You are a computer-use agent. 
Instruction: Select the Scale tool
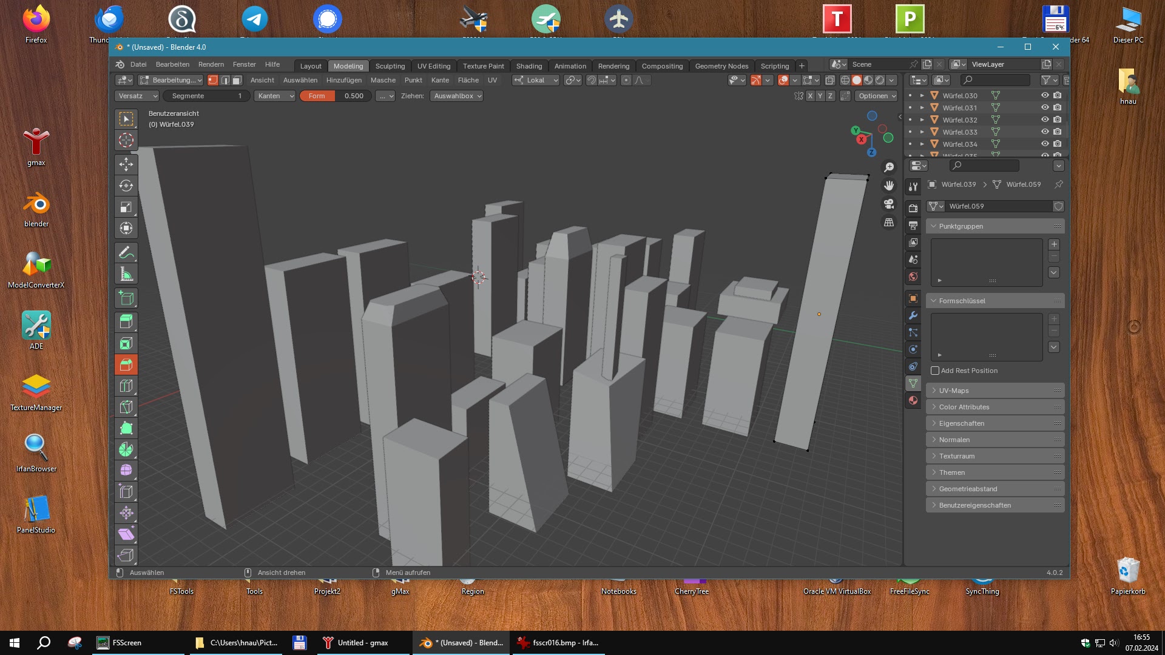pos(126,207)
